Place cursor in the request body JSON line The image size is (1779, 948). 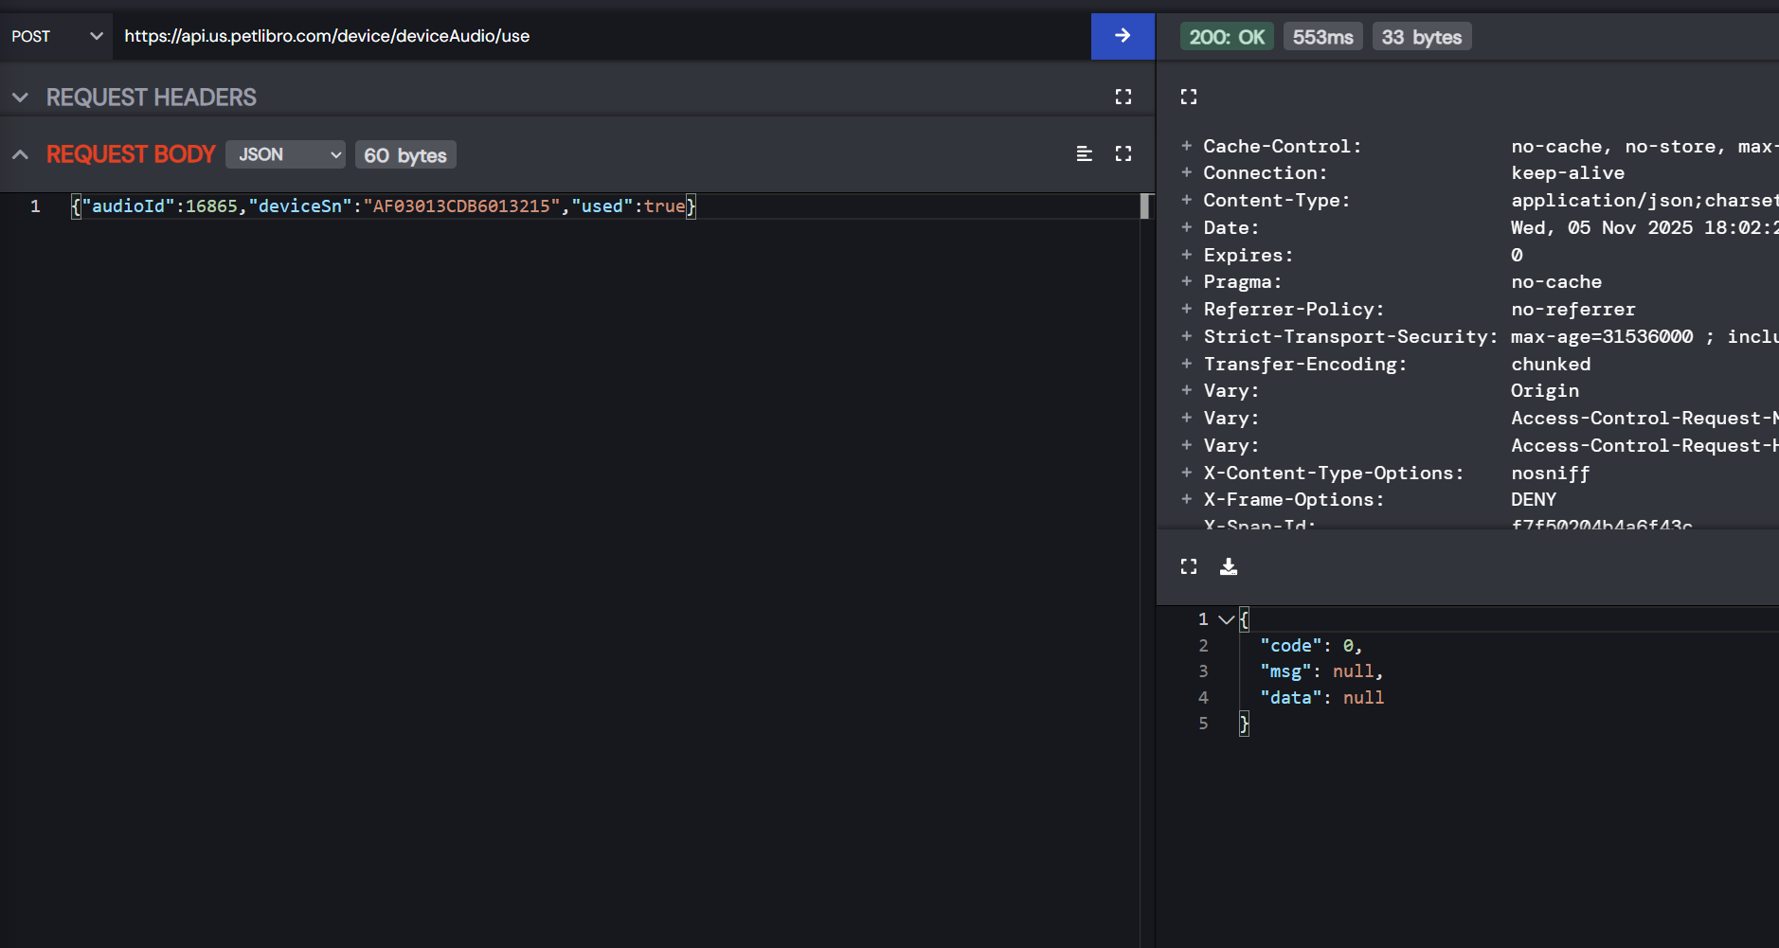pos(379,206)
